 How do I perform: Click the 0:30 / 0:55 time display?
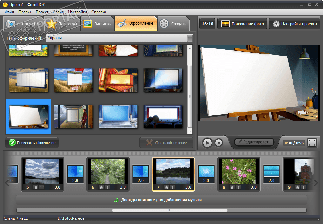[x=294, y=143]
